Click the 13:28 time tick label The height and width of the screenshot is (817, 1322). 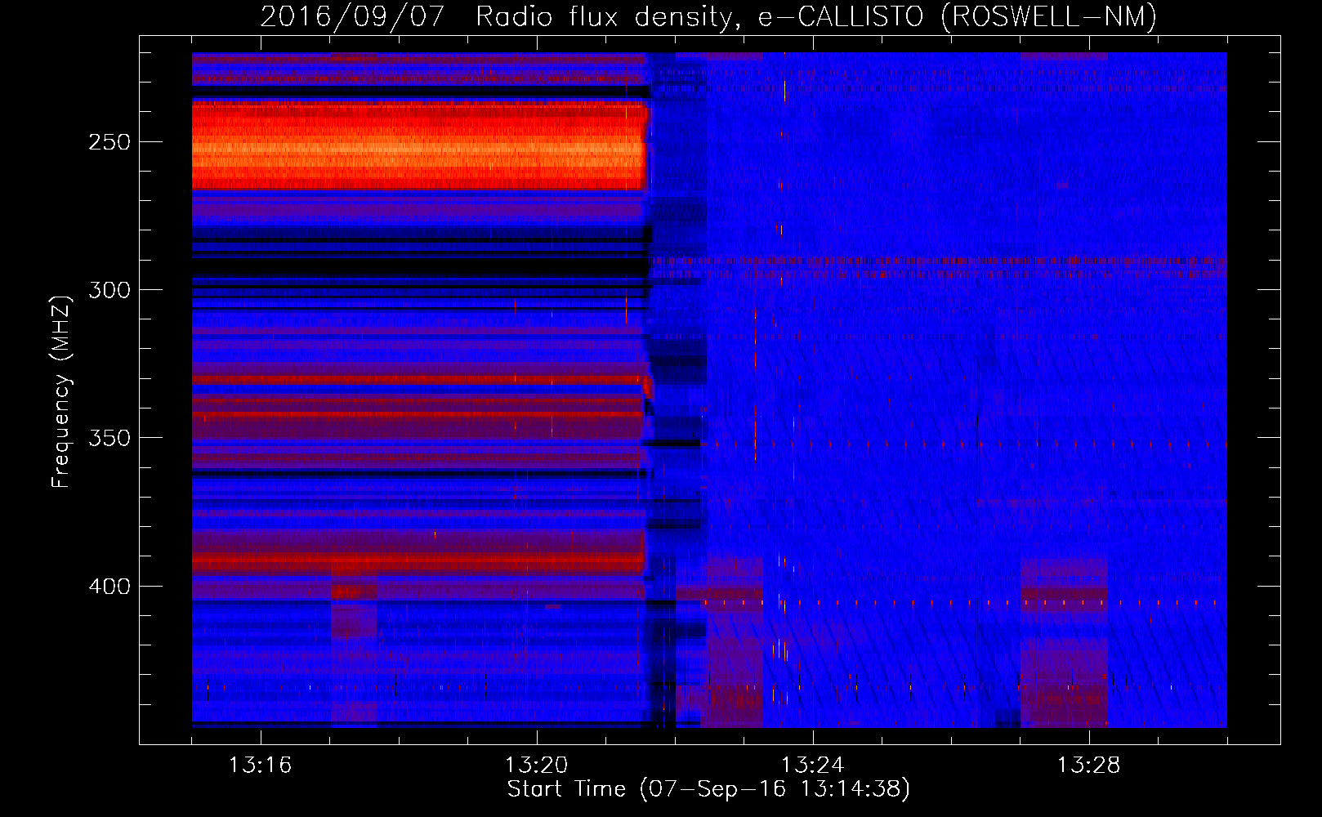(1088, 766)
